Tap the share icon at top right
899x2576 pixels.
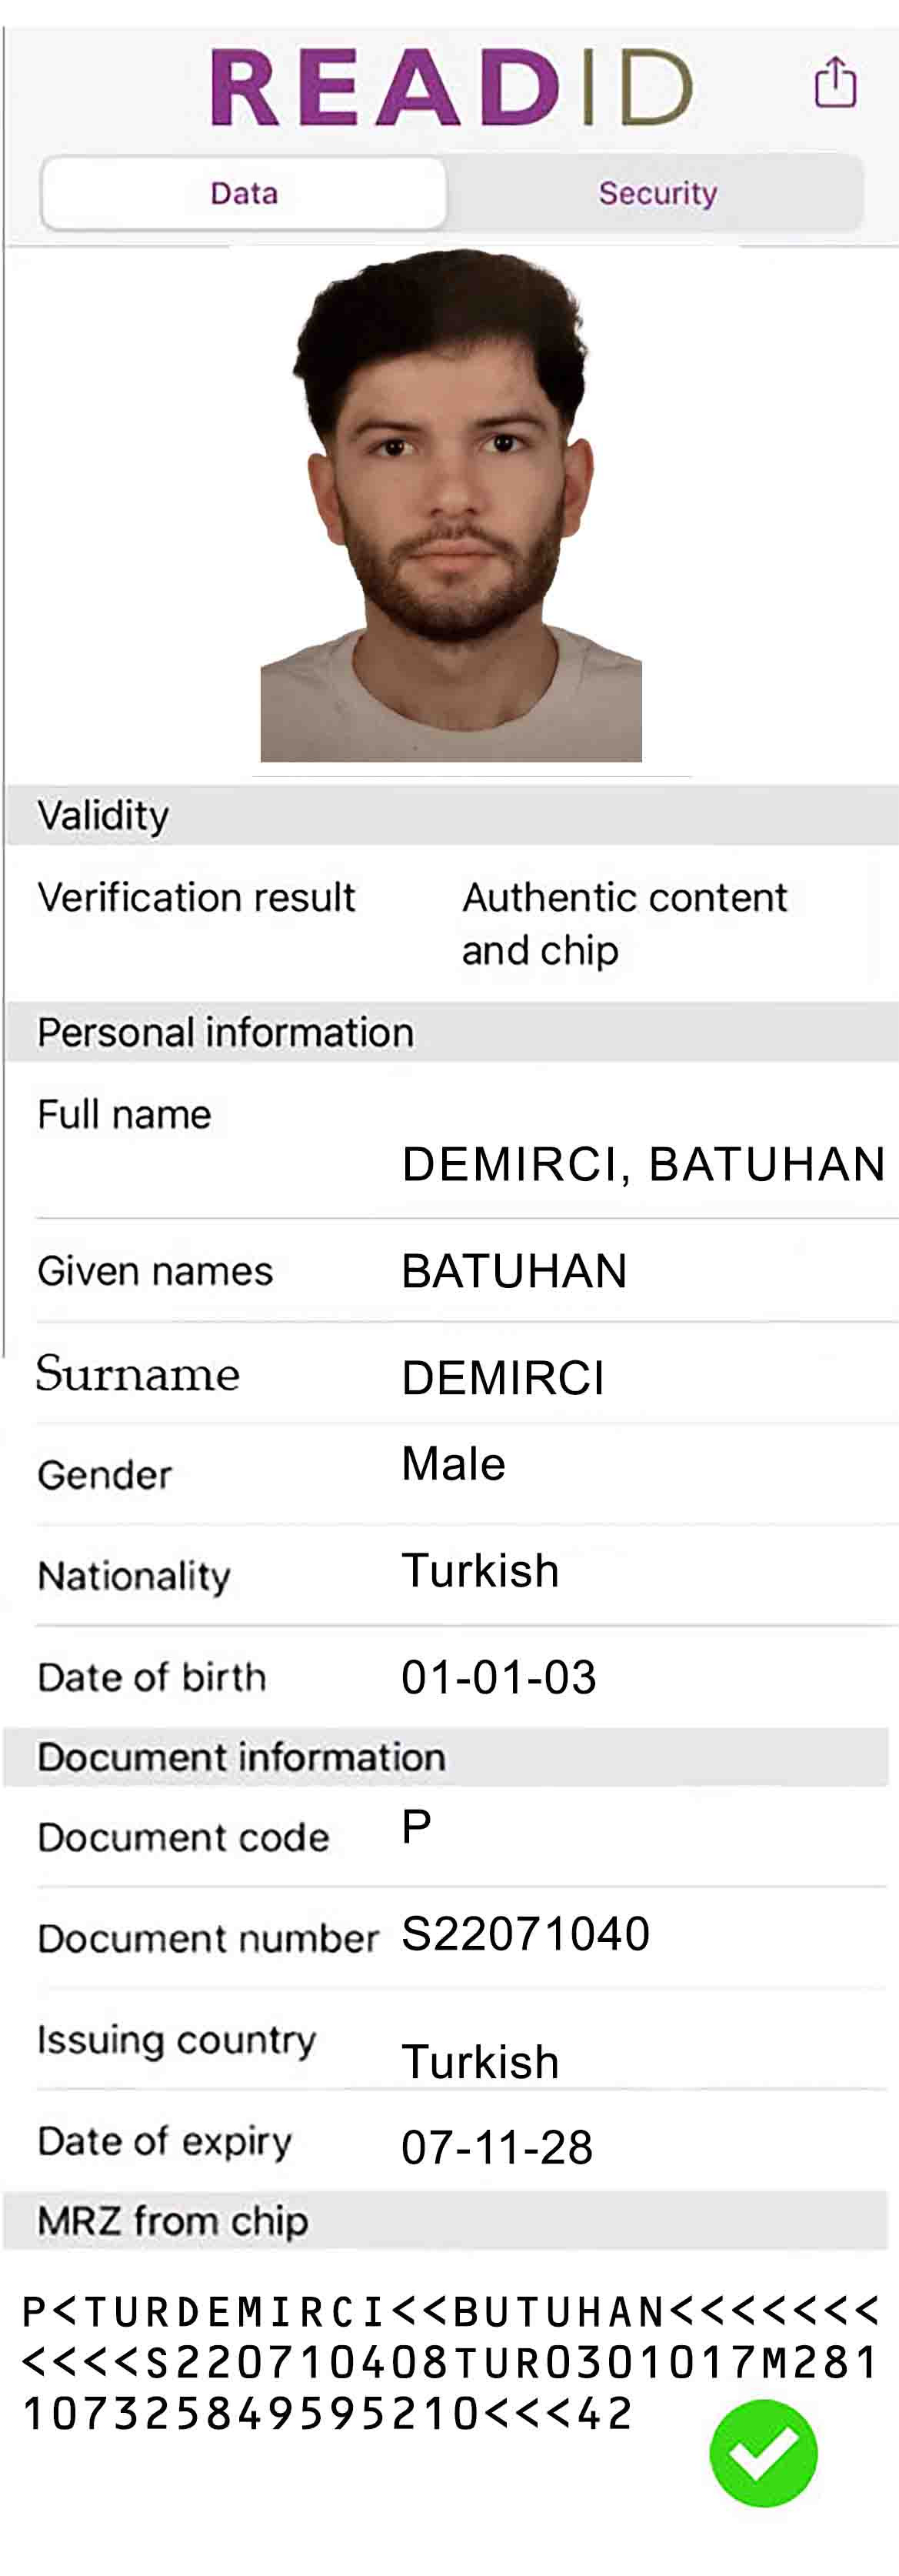(835, 82)
